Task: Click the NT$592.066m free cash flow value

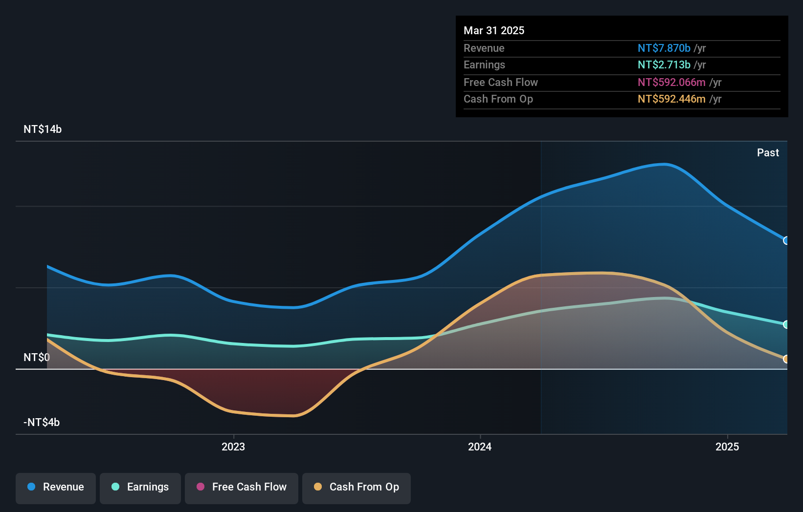Action: pos(671,82)
